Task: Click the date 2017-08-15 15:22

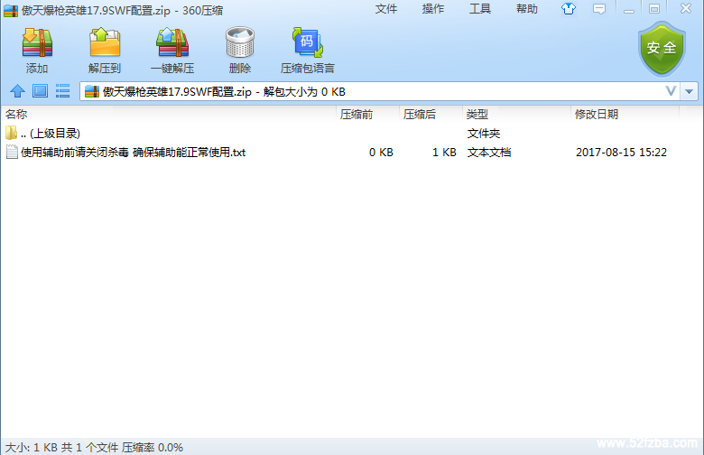Action: [621, 153]
